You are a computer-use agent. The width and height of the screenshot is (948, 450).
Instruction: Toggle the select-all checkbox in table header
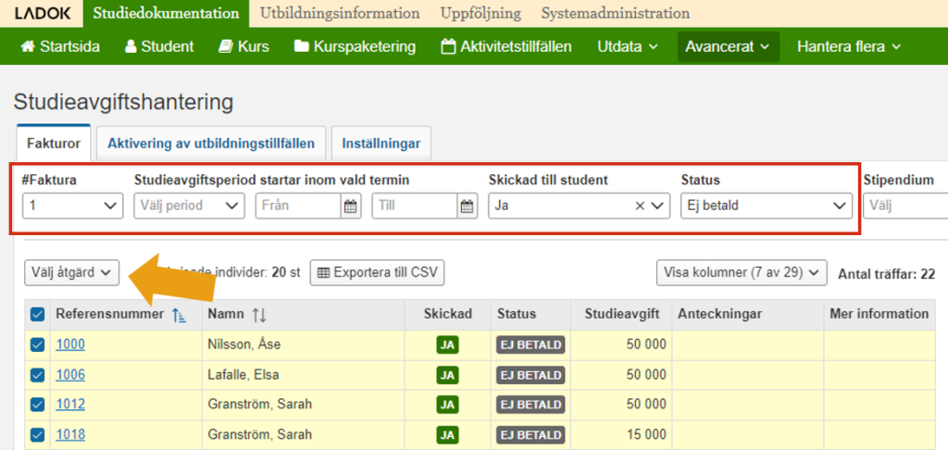pyautogui.click(x=37, y=314)
